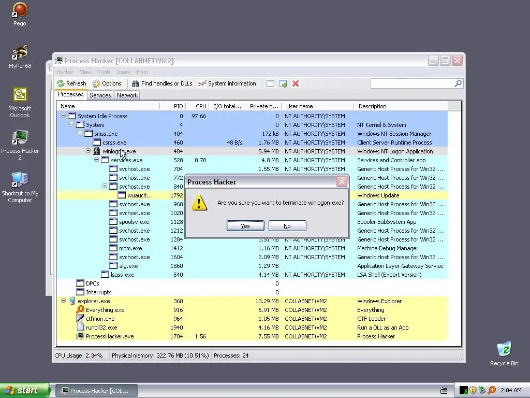
Task: Click the Everything search tray icon
Action: (492, 390)
